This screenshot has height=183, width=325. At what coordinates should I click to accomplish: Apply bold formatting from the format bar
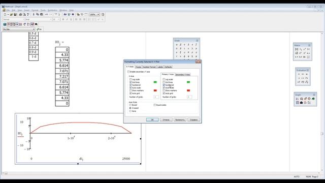[x=63, y=19]
